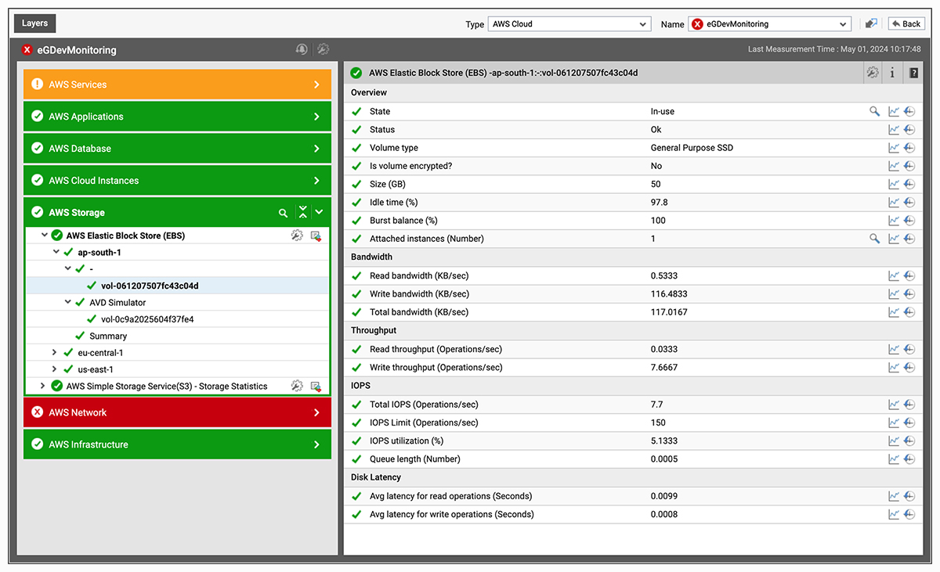Screen dimensions: 940x572
Task: Collapse the ap-south-1 region node
Action: click(x=56, y=253)
